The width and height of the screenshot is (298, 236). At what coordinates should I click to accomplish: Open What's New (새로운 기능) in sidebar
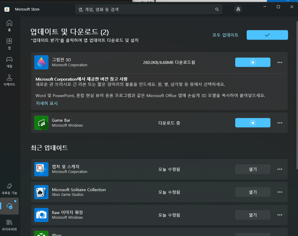point(9,189)
